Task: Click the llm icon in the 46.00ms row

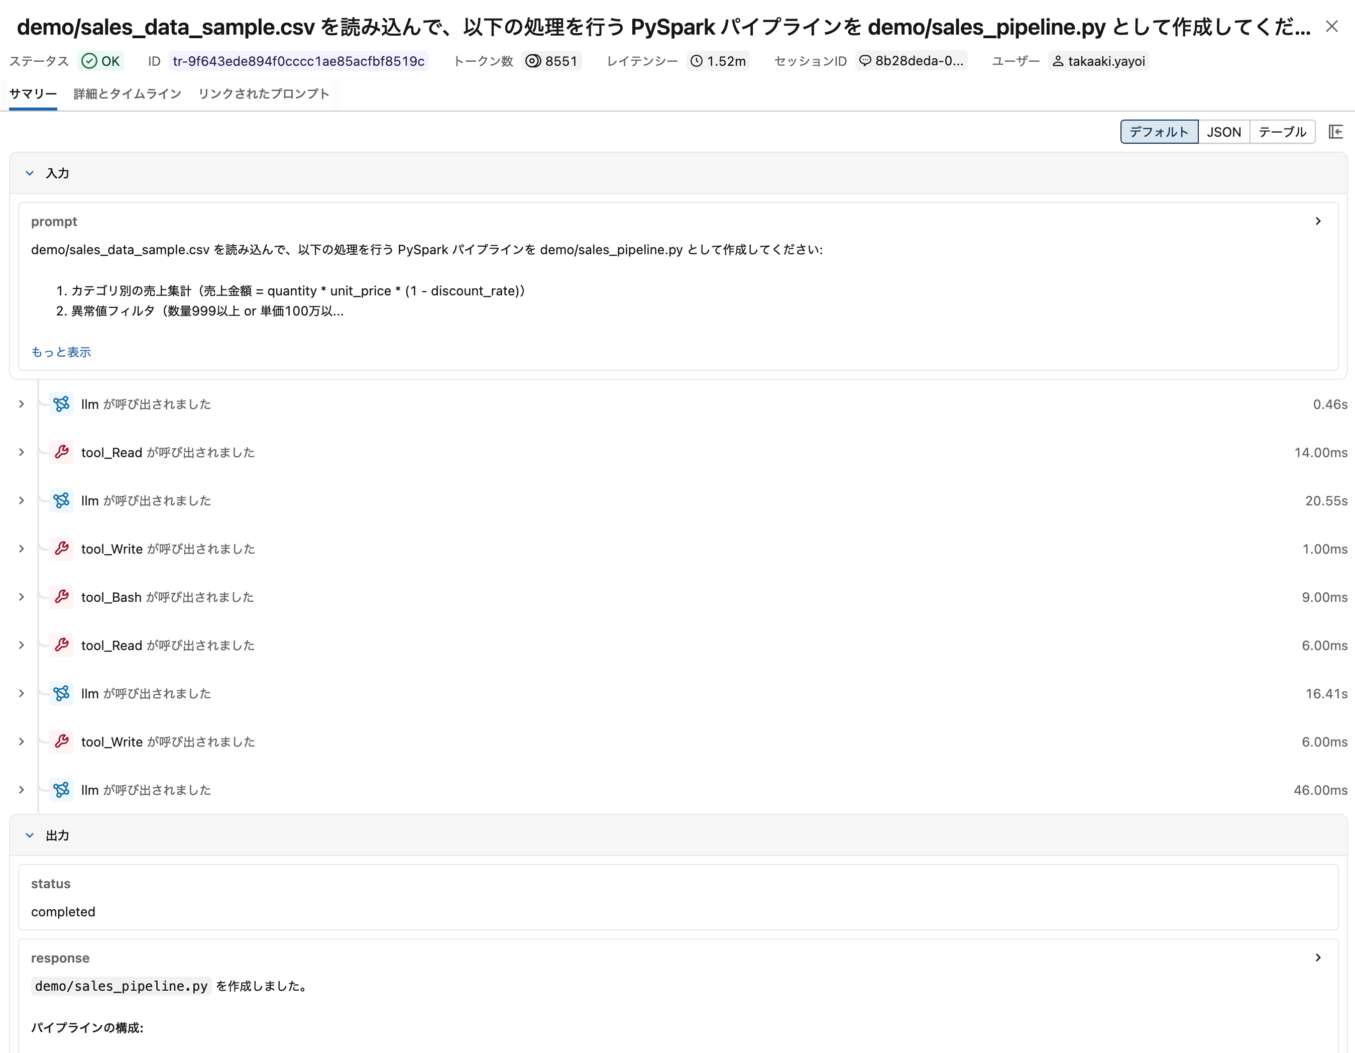Action: 61,790
